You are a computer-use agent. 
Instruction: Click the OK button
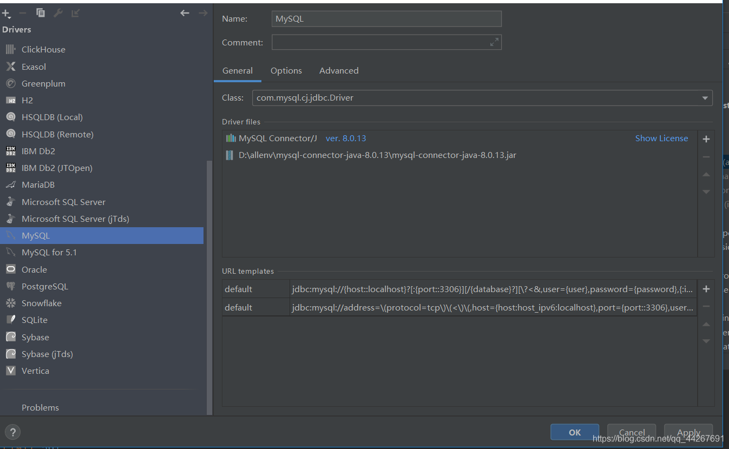coord(575,432)
